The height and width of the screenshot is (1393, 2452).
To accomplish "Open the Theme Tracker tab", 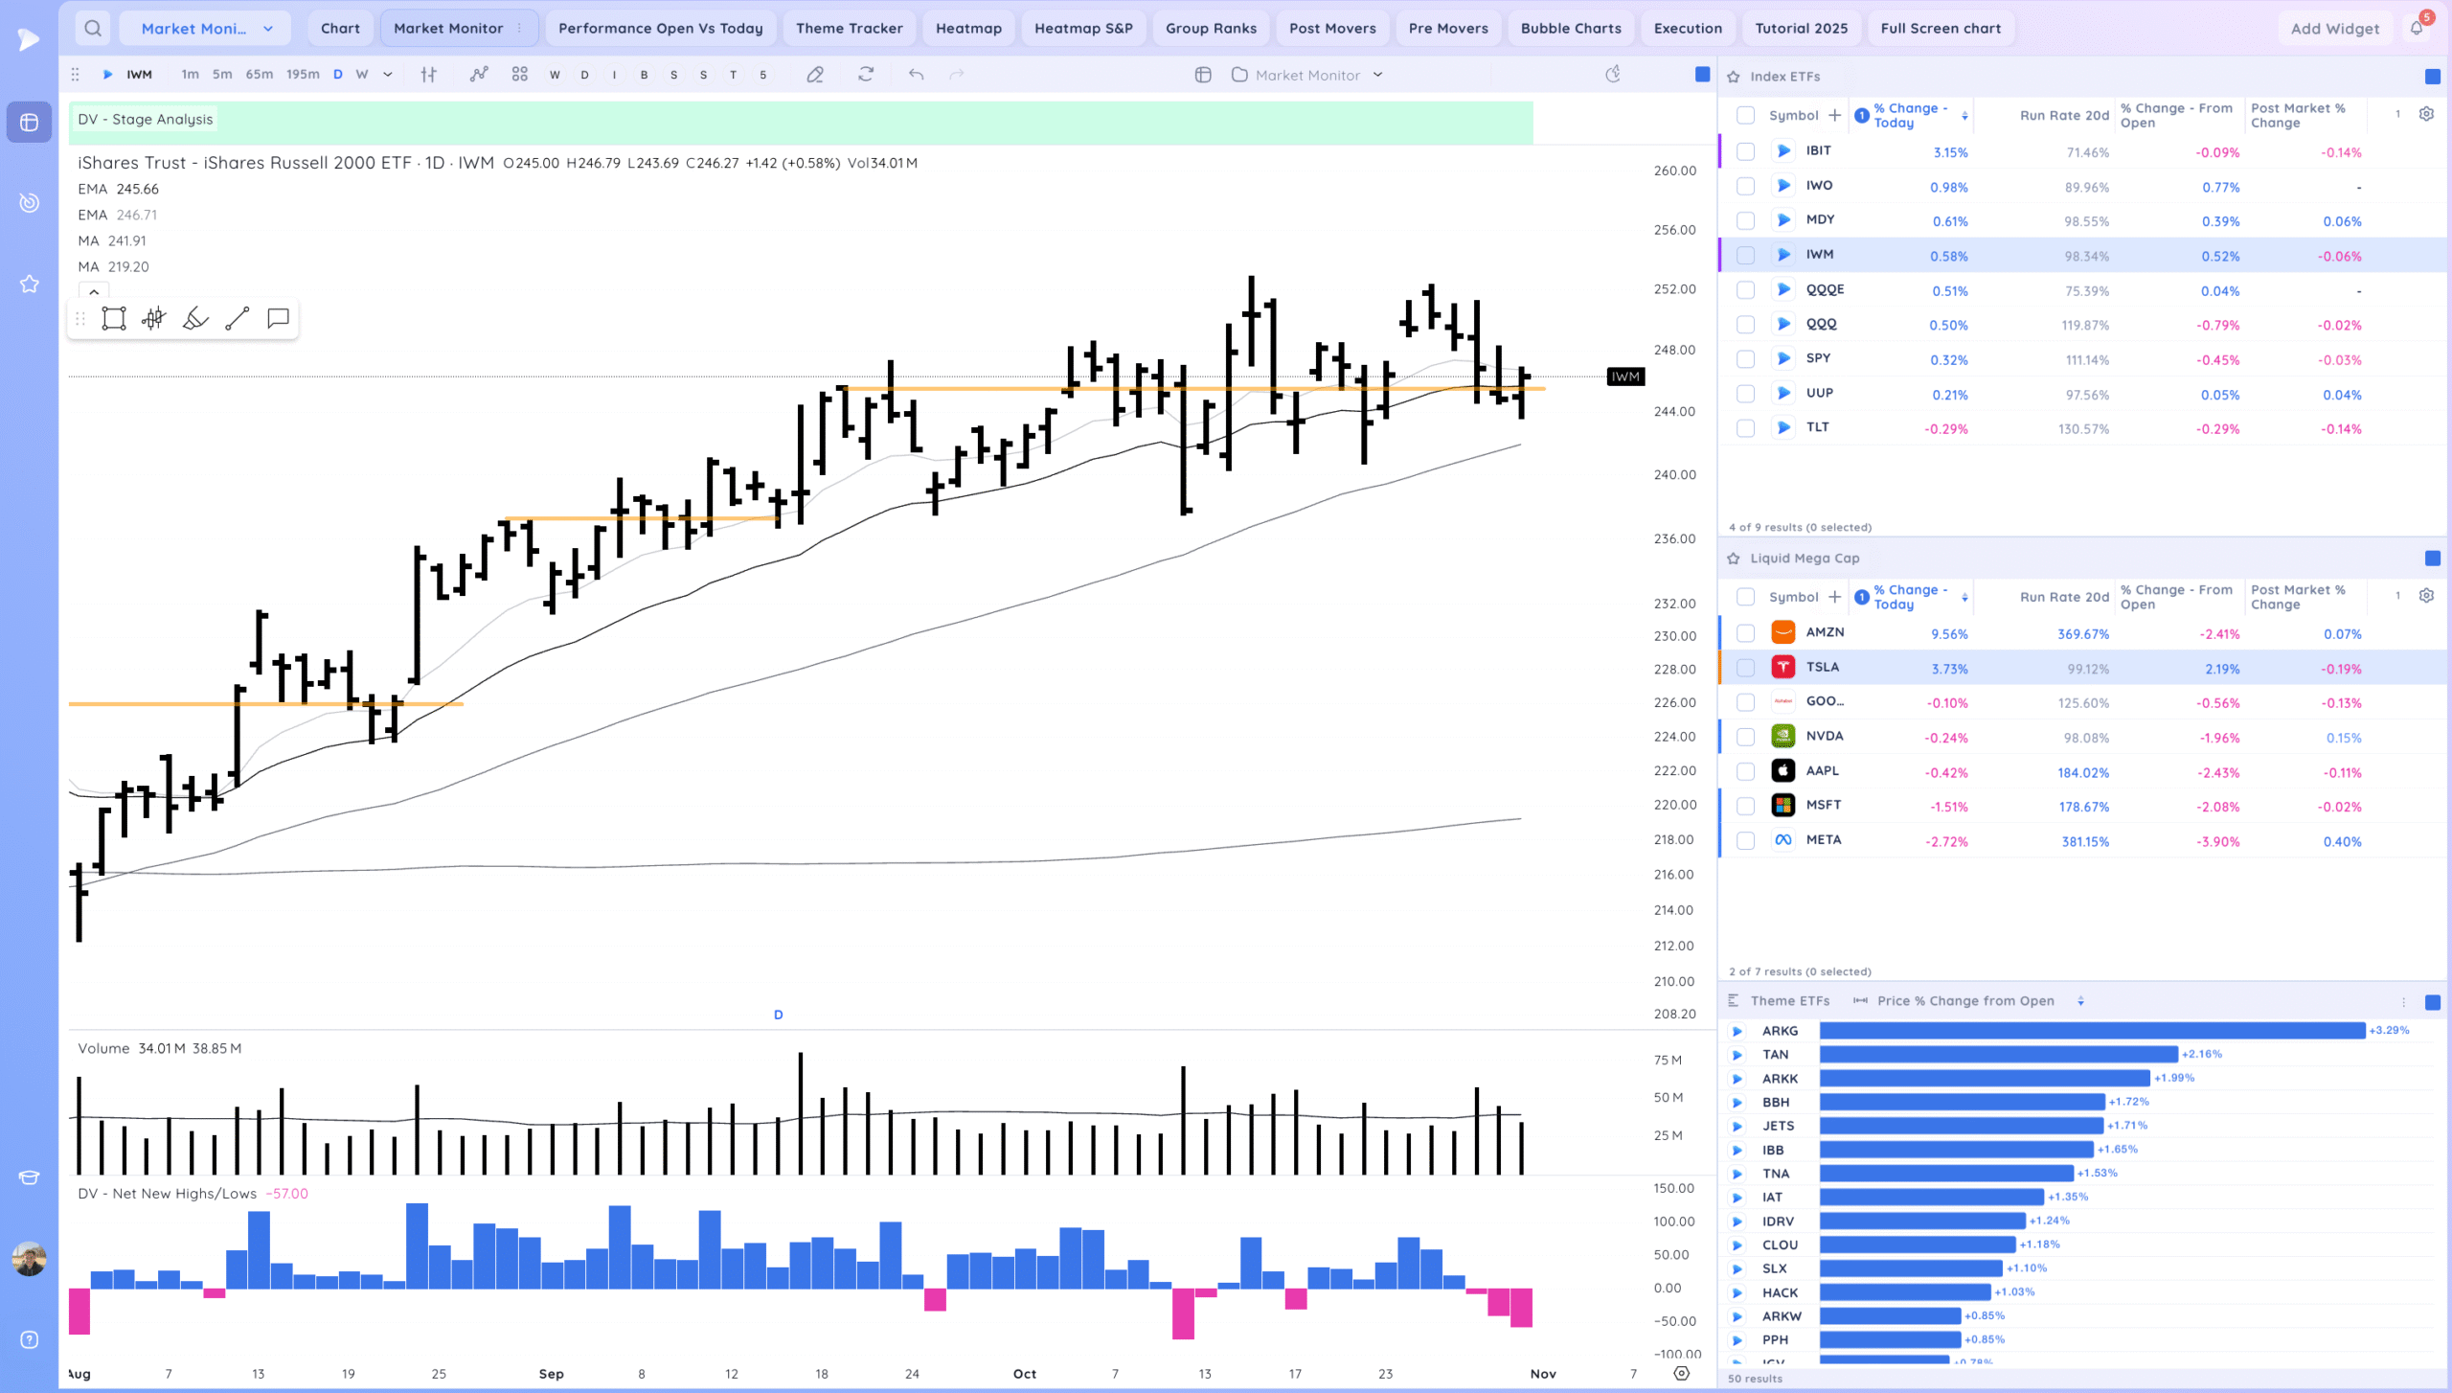I will click(x=849, y=28).
